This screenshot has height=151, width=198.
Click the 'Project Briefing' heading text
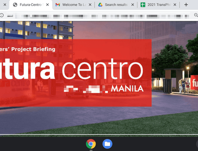coord(33,49)
